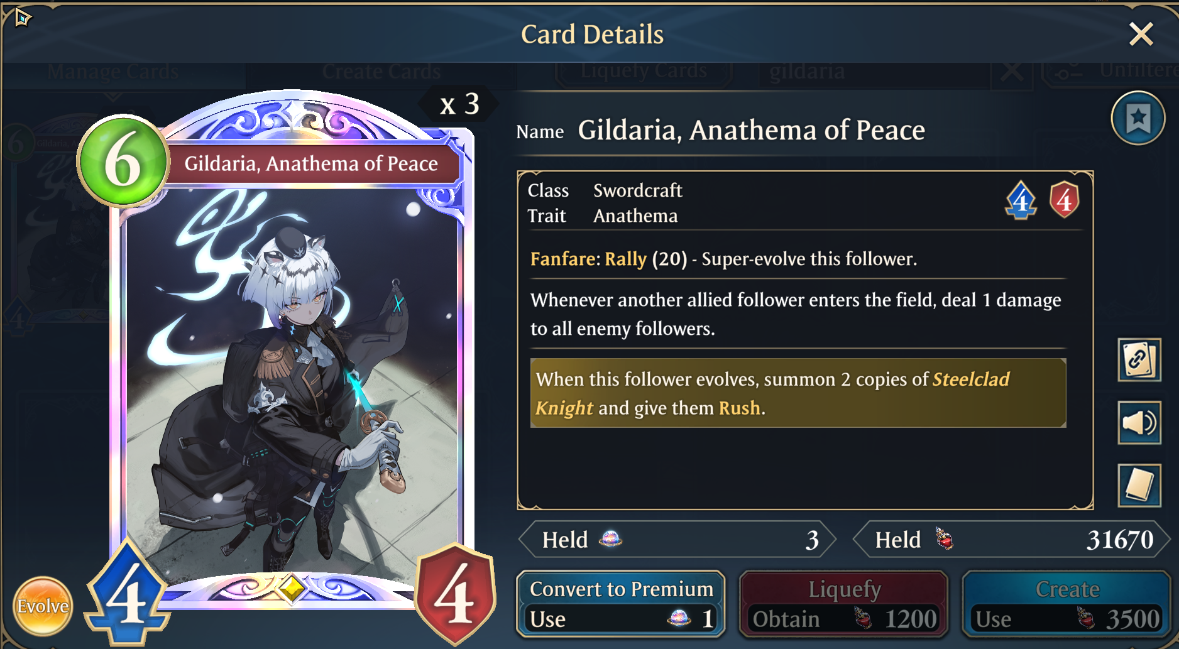Click the card title banner on card
This screenshot has width=1179, height=649.
(311, 163)
